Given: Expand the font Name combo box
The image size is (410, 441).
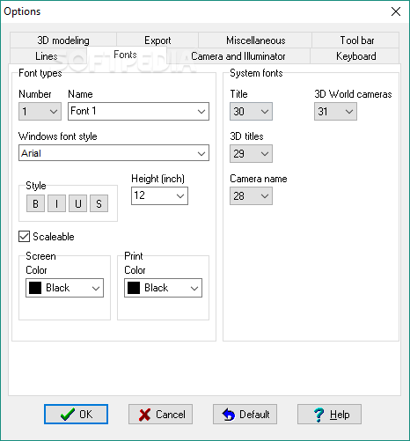Looking at the screenshot, I should click(201, 112).
